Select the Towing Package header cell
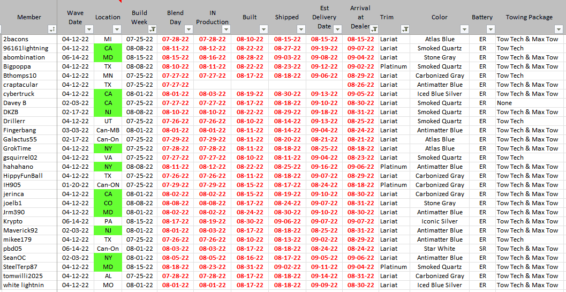Viewport: 566px width, 292px height. pos(529,17)
